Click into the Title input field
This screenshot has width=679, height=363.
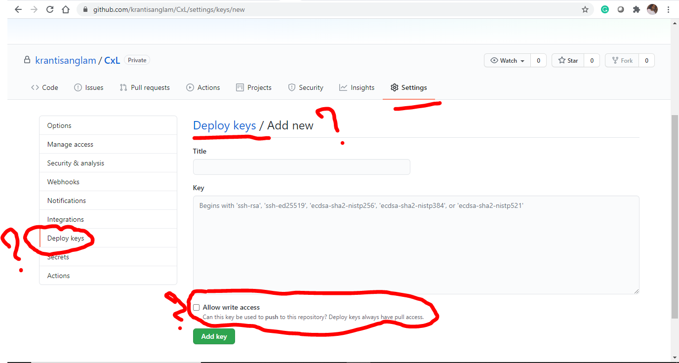(301, 167)
